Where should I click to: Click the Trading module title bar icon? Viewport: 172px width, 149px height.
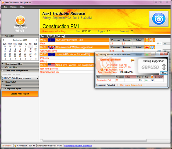pos(97,54)
